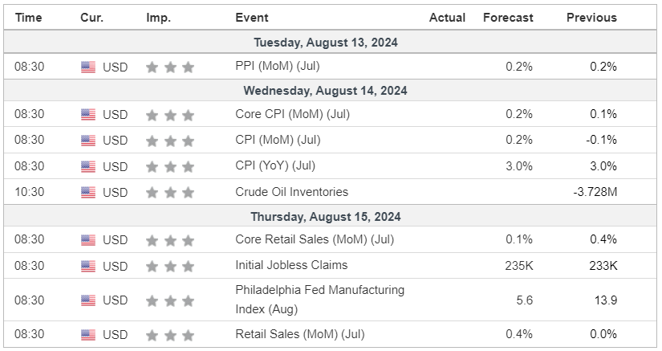The image size is (662, 351).
Task: Open the PPI (MoM) (Jul) event
Action: pyautogui.click(x=277, y=67)
